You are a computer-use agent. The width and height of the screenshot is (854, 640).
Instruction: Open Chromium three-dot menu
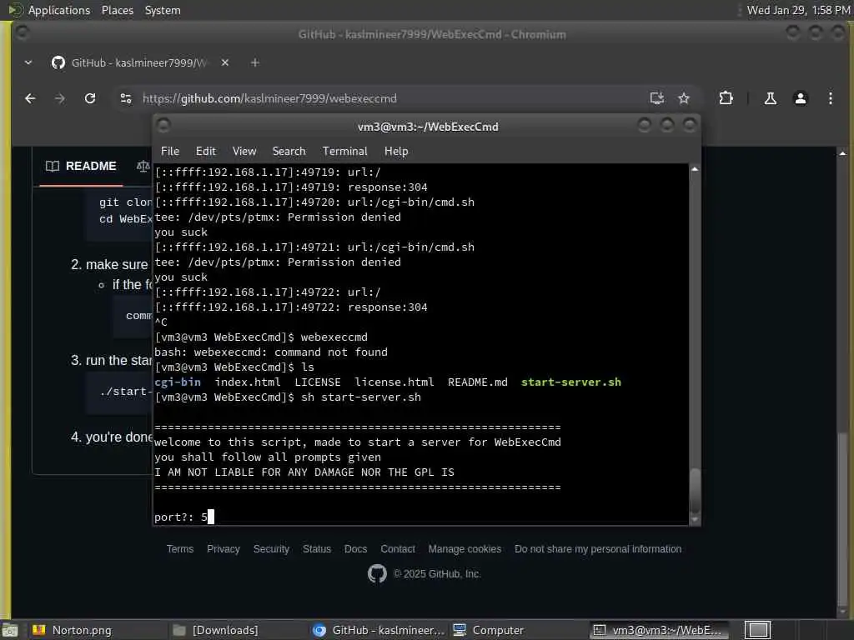click(x=830, y=98)
